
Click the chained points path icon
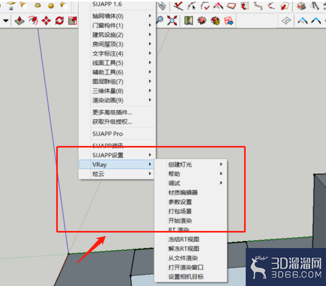click(x=258, y=6)
